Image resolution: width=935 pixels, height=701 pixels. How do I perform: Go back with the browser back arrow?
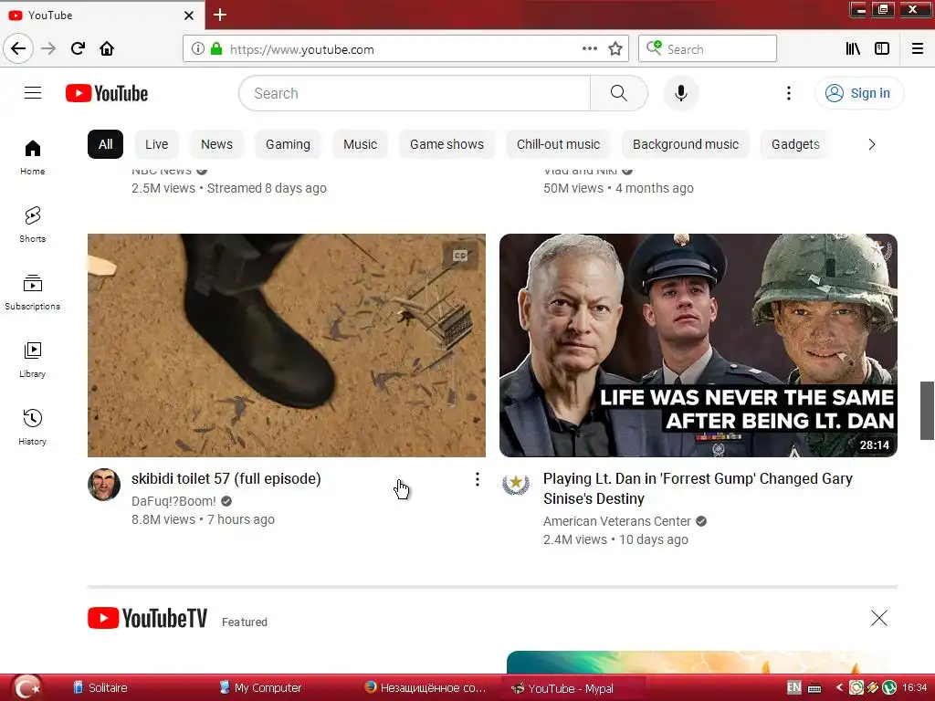click(x=18, y=49)
